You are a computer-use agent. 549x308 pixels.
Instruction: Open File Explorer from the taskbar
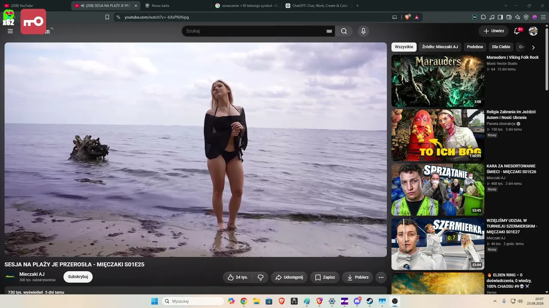pyautogui.click(x=256, y=301)
